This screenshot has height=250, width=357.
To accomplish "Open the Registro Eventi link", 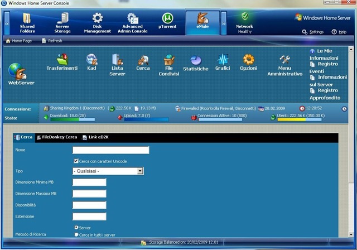I will point(324,68).
